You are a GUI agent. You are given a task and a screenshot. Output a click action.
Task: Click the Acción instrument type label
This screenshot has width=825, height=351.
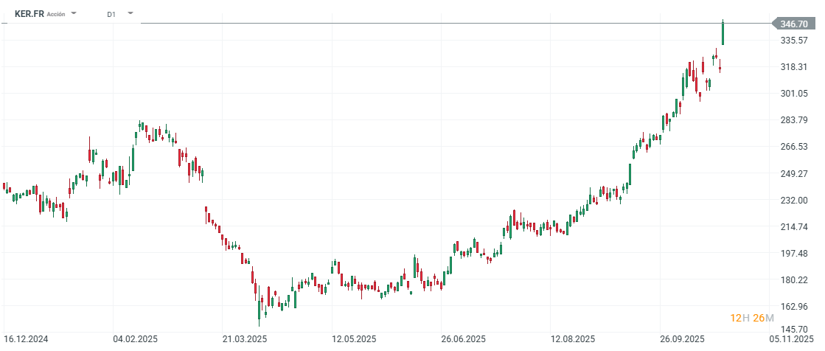(56, 14)
